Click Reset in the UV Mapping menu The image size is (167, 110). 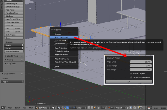[64, 66]
